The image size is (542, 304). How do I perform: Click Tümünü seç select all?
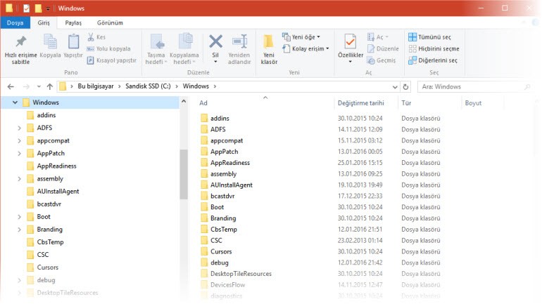(x=429, y=37)
